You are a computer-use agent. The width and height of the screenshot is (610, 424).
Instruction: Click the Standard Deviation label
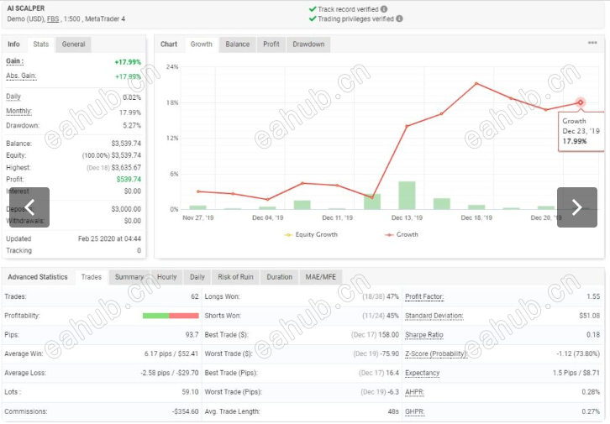click(x=434, y=316)
